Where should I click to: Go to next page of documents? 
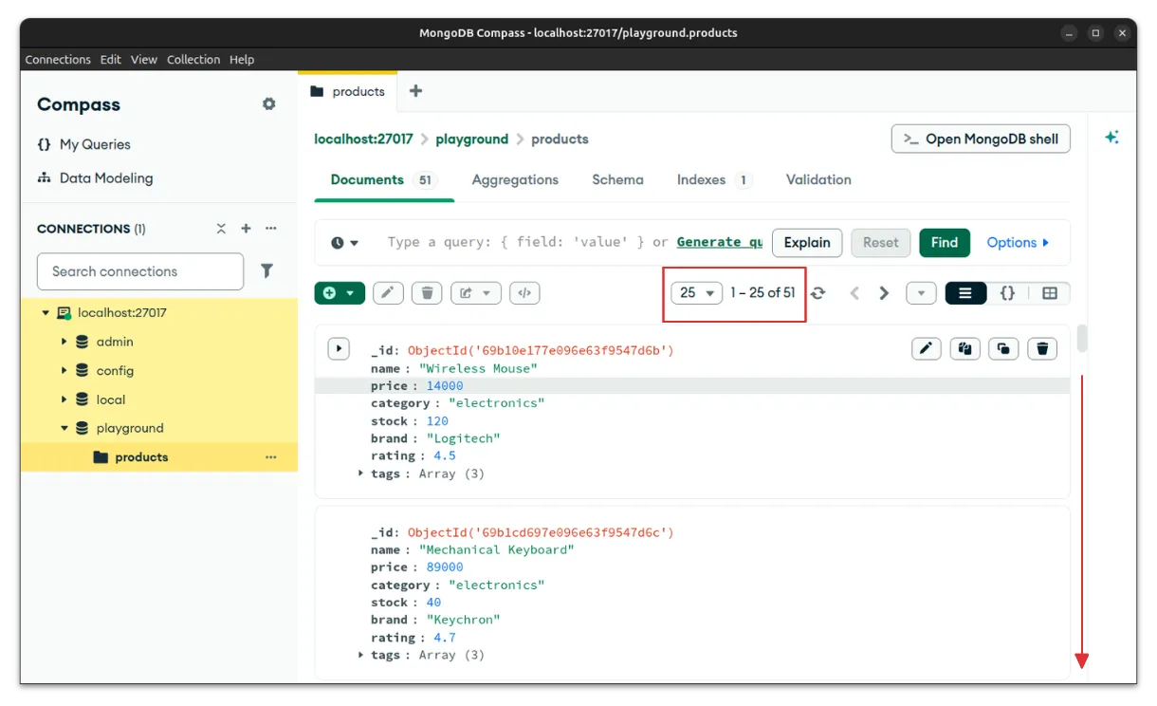(884, 293)
